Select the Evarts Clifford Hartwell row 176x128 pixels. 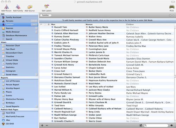point(107,30)
